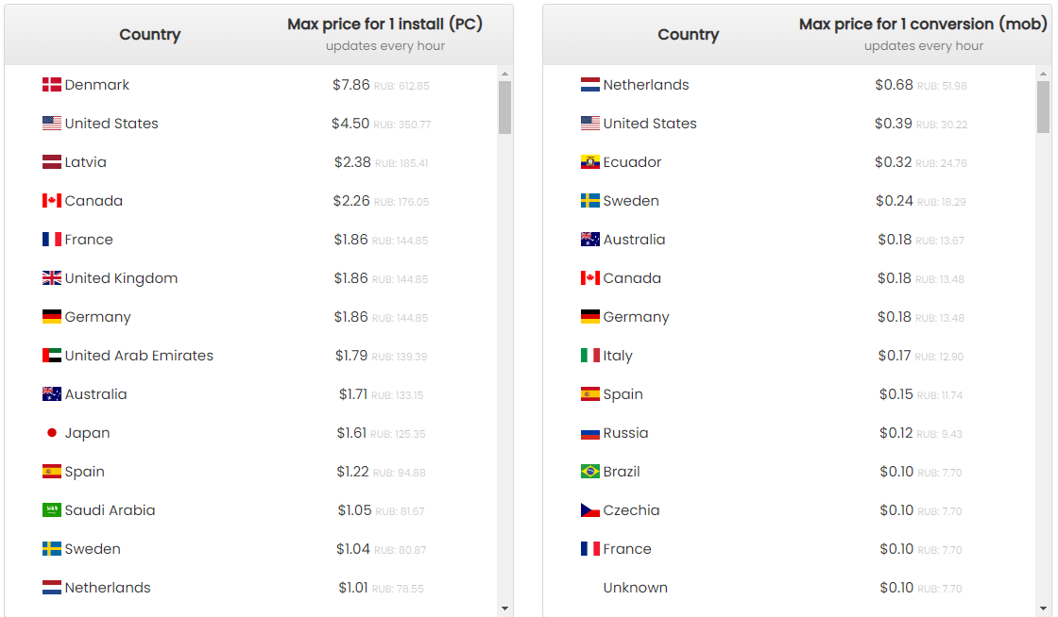Click the United Kingdom flag icon
1058x617 pixels.
[x=52, y=278]
